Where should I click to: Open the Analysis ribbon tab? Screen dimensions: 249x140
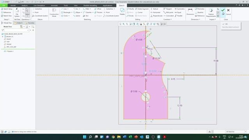coord(25,5)
